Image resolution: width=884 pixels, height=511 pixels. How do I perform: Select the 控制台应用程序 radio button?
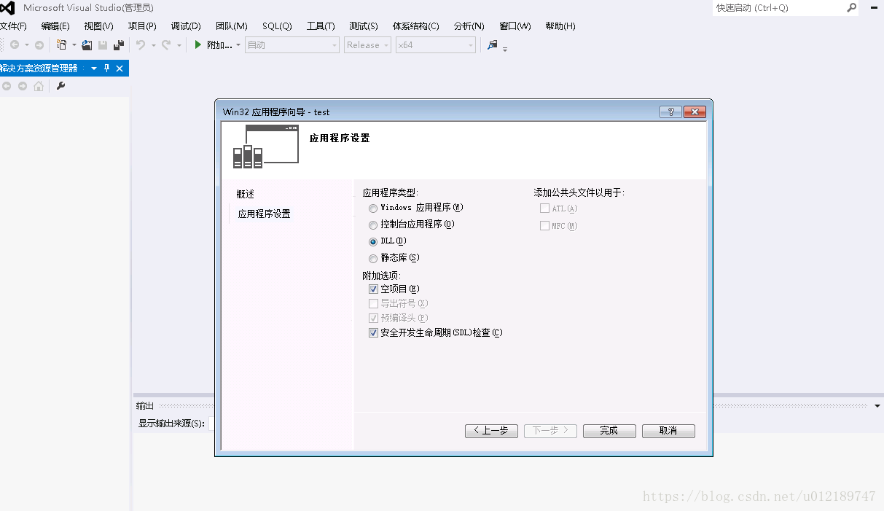coord(373,225)
